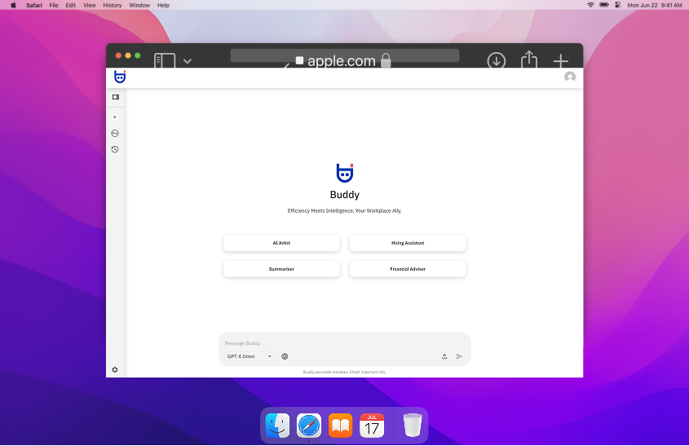This screenshot has width=689, height=446.
Task: Open the Window menu
Action: (139, 5)
